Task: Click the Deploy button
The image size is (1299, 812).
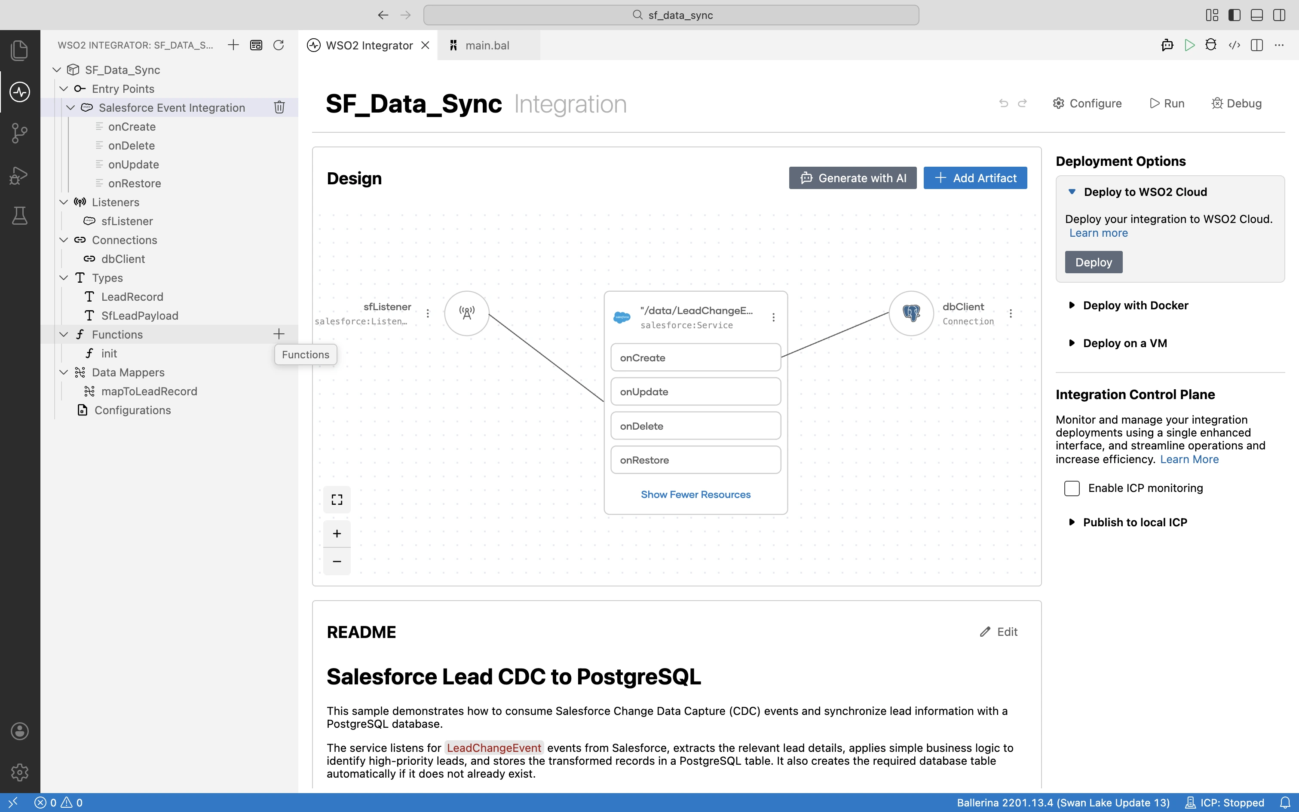Action: [x=1093, y=262]
